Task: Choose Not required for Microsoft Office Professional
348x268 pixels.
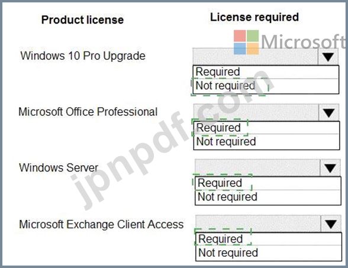Action: pyautogui.click(x=266, y=142)
